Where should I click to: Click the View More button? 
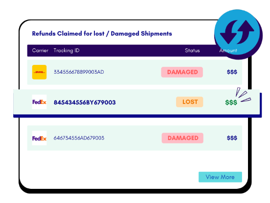tap(220, 177)
